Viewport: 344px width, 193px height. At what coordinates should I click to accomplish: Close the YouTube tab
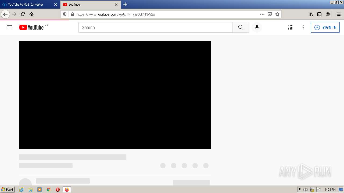coord(116,5)
